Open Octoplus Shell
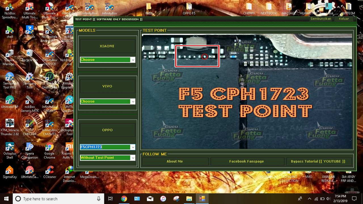Viewport: 363px width, 204px height. click(x=10, y=148)
